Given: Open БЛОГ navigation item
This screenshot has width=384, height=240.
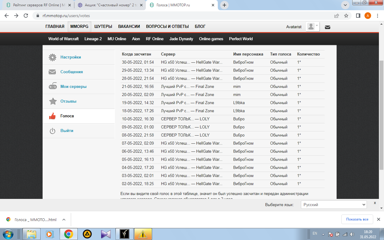Looking at the screenshot, I should coord(200,26).
